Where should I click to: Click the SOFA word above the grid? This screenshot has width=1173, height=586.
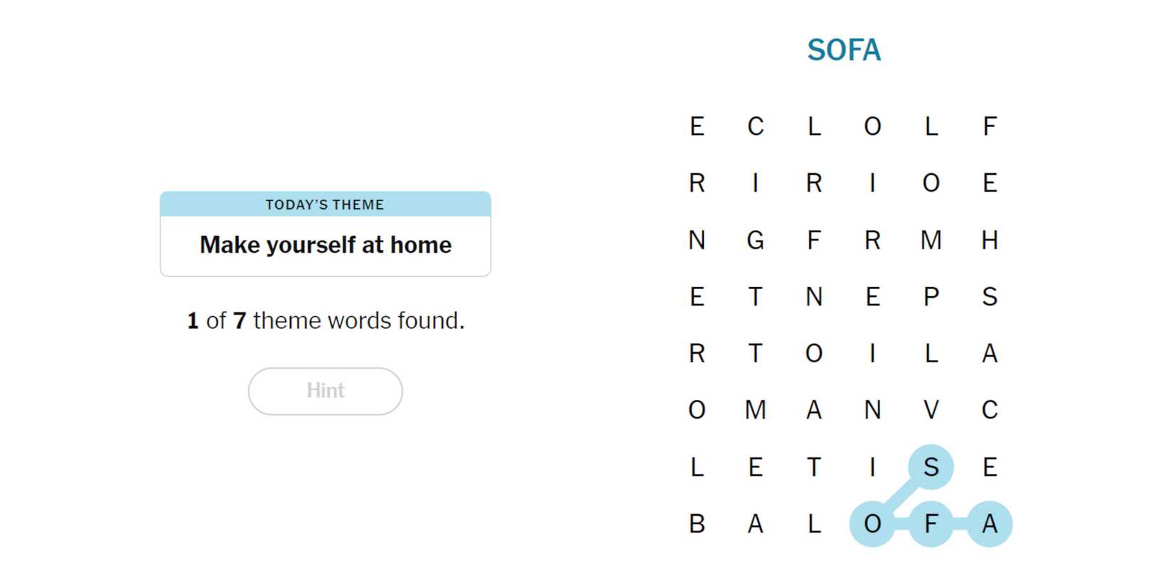click(844, 50)
